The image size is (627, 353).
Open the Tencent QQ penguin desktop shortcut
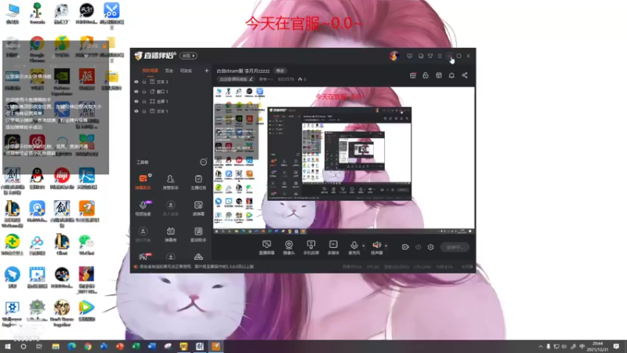[37, 179]
